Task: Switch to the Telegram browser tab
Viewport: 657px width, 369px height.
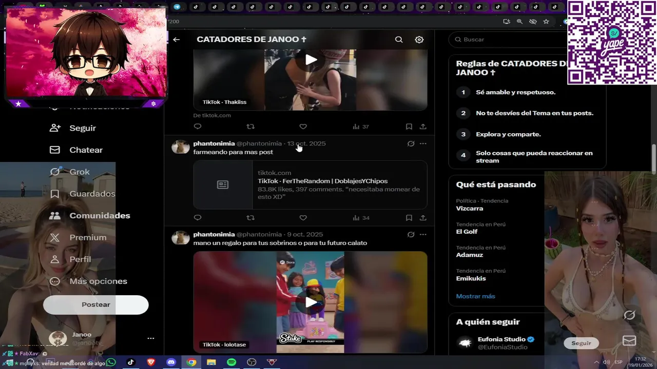Action: [177, 7]
